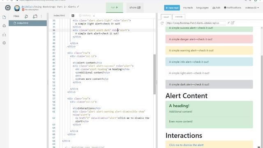Open the Packages cube sidebar icon
This screenshot has height=148, width=263.
point(4,25)
